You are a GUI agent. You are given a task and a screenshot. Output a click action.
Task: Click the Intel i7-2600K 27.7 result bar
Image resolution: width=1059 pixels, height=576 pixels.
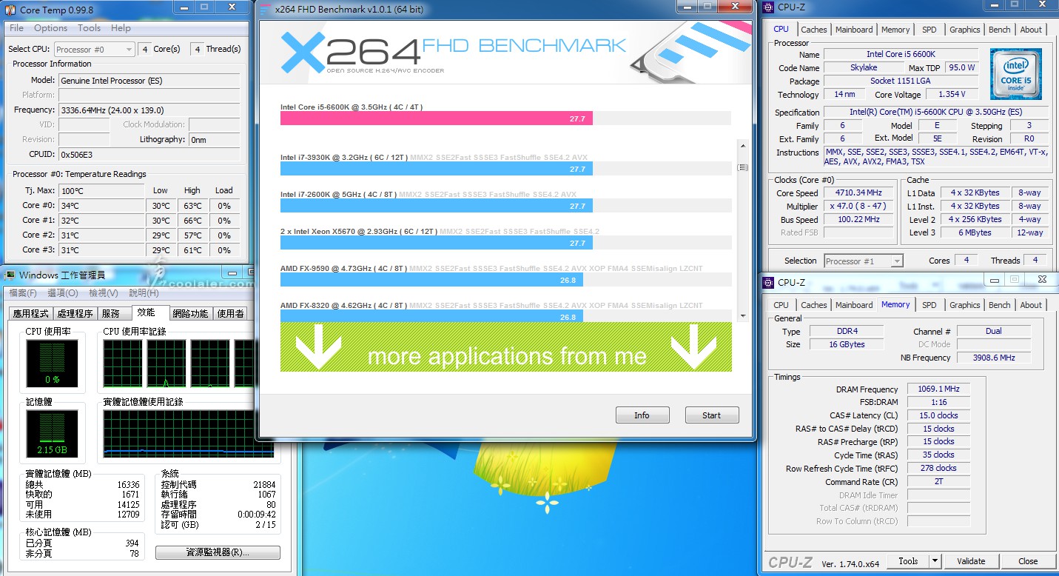pos(437,206)
